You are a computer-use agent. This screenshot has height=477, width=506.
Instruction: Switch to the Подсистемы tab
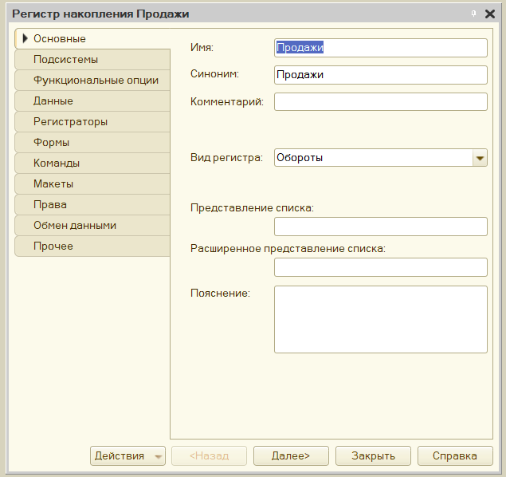pyautogui.click(x=92, y=59)
